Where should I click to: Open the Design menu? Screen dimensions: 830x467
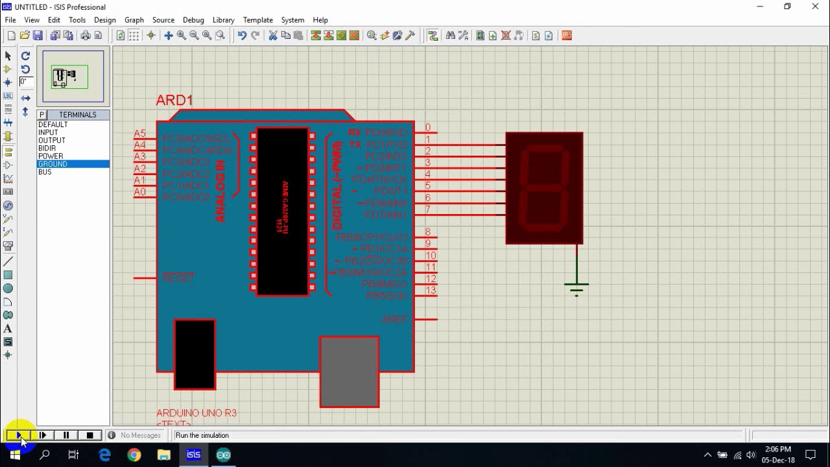[x=104, y=20]
